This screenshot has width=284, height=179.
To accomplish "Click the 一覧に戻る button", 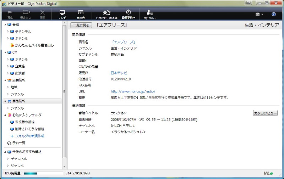I will click(x=81, y=25).
